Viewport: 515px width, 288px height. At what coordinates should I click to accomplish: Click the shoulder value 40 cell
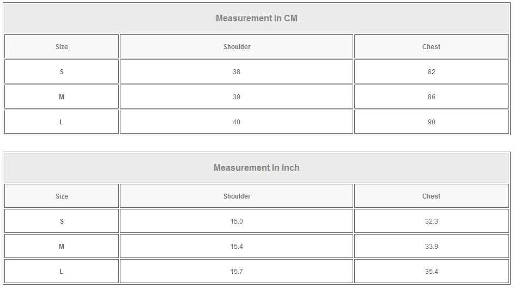237,122
